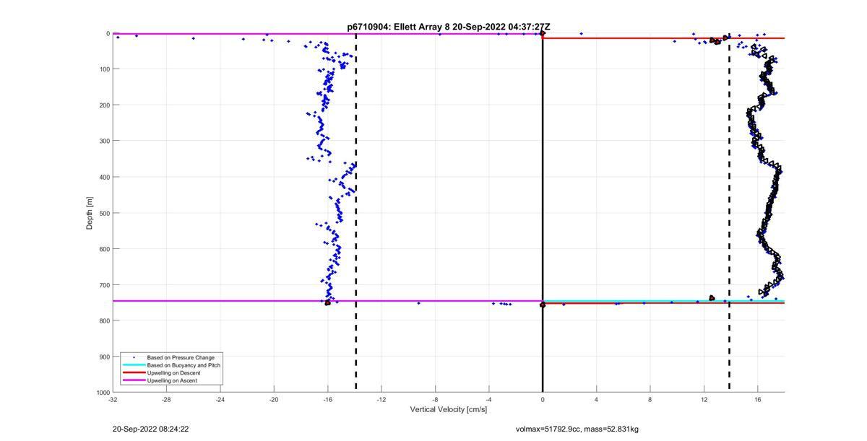This screenshot has width=867, height=441.
Task: Click depth tick label "1000"
Action: pos(103,392)
